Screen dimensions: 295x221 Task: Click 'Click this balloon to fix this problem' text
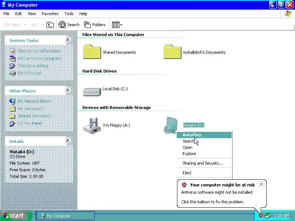click(x=213, y=202)
